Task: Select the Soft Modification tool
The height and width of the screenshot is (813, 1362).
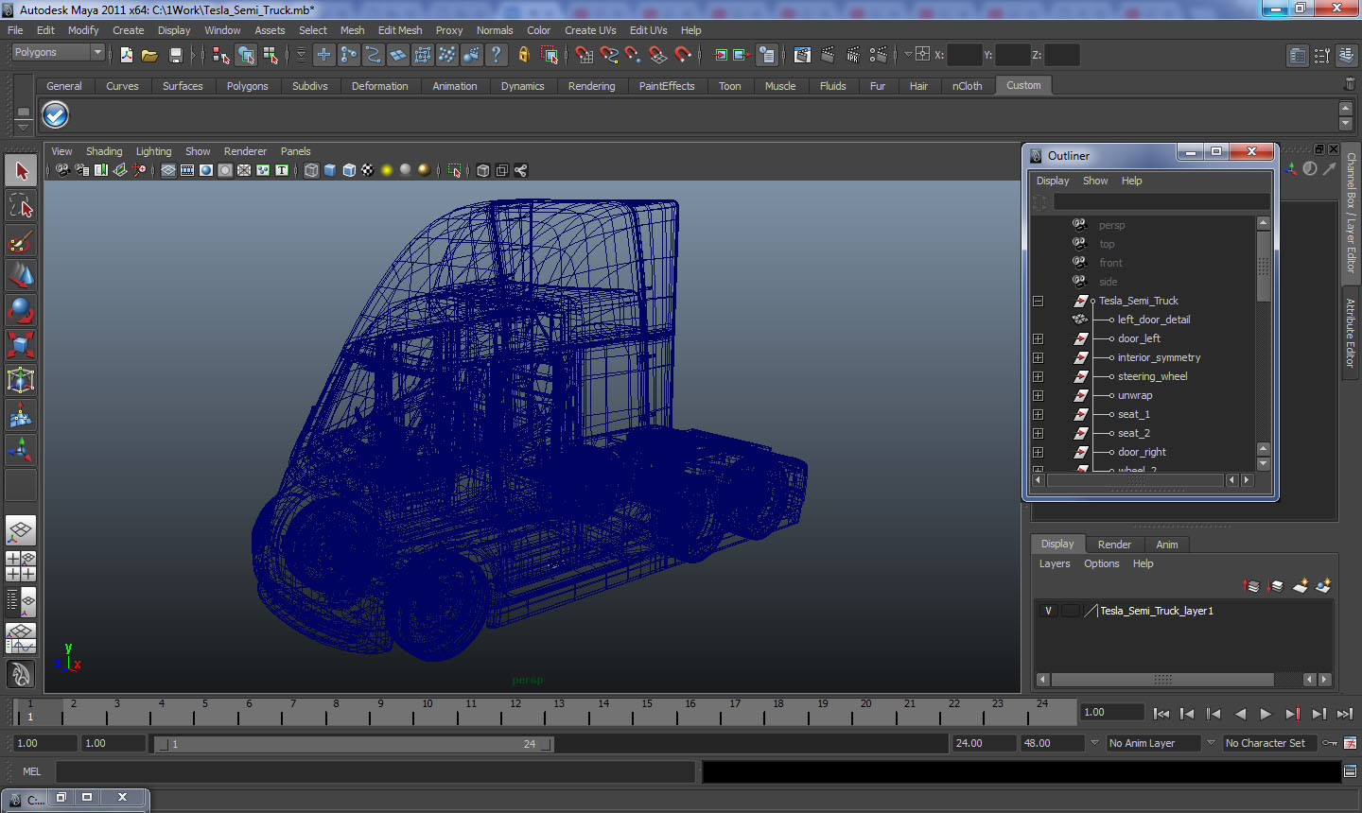Action: tap(21, 415)
